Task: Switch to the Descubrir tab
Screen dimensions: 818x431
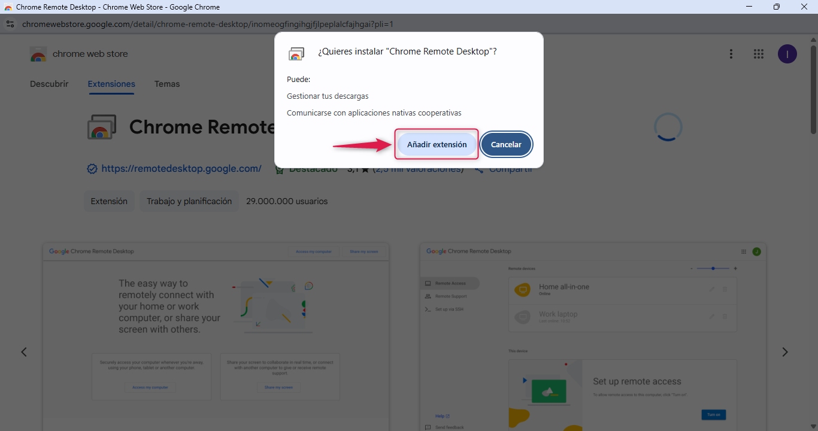Action: pos(49,84)
